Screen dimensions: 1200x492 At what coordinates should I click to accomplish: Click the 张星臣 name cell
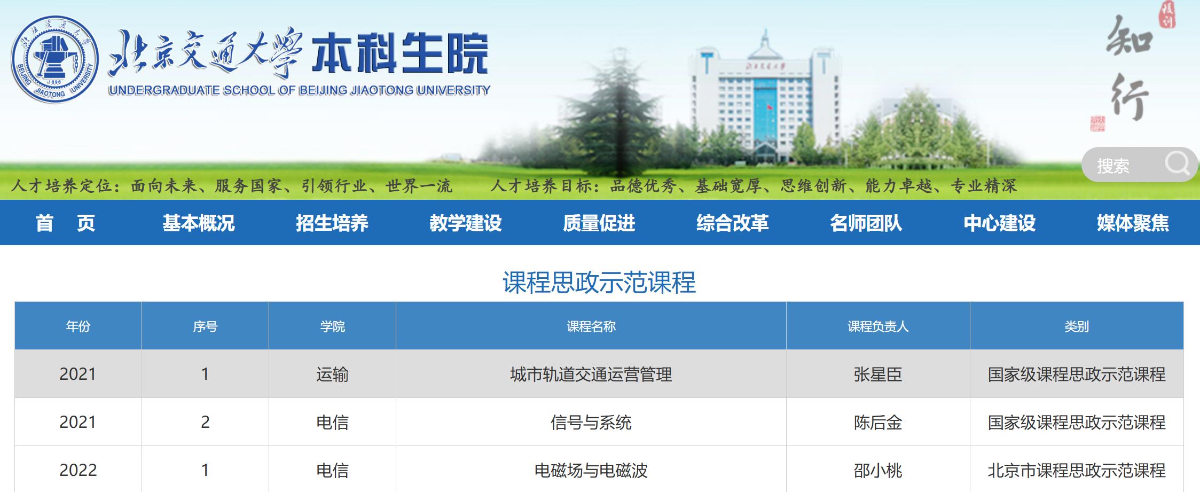(x=878, y=374)
